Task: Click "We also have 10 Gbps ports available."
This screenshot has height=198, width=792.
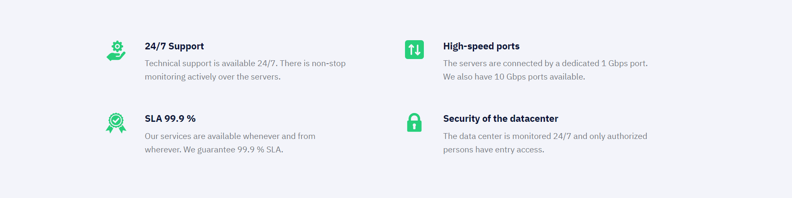Action: point(514,77)
